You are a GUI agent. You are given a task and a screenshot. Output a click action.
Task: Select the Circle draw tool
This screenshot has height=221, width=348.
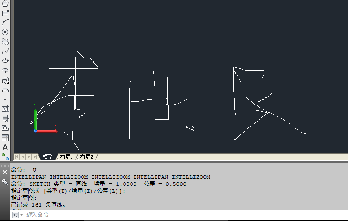tap(5, 32)
